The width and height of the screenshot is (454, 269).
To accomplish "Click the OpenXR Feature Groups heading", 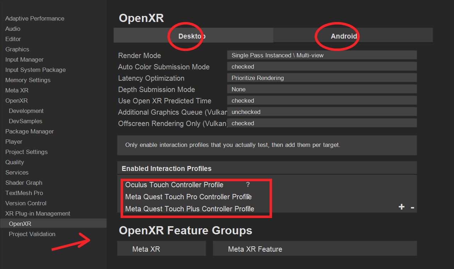I will click(186, 231).
